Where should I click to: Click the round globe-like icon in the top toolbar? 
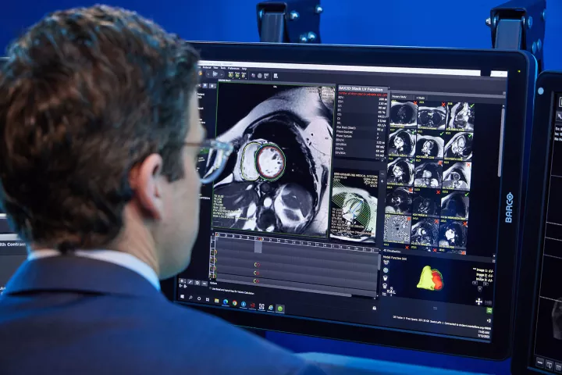(x=260, y=76)
